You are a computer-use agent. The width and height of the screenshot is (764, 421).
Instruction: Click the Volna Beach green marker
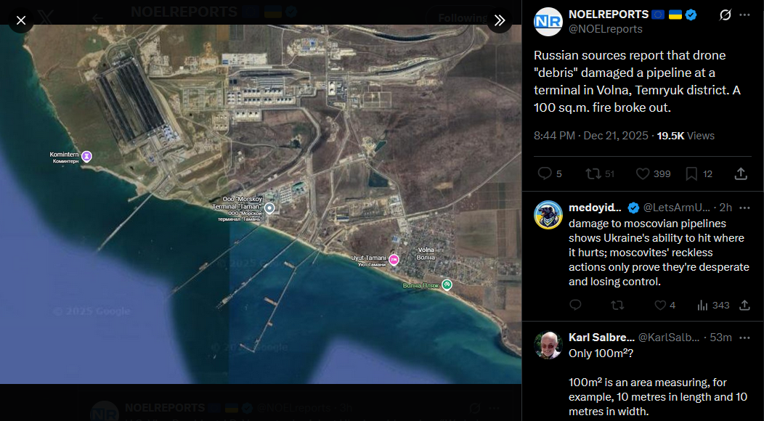click(447, 285)
